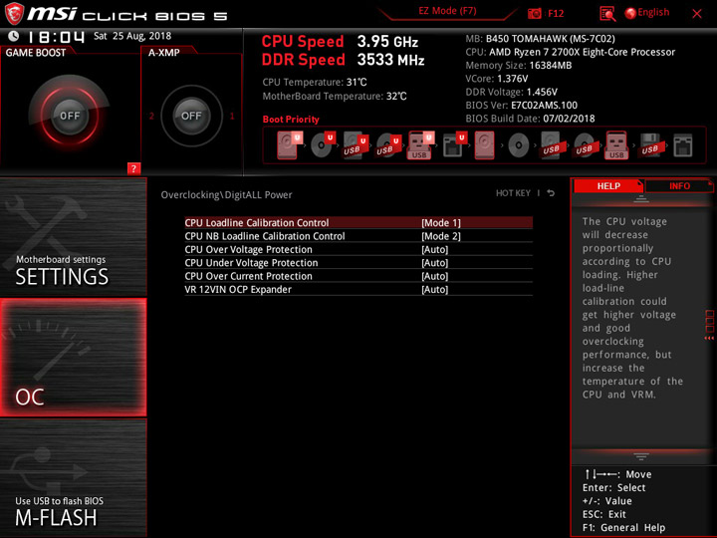Select the legacy CD/DVD boot icon without U badge
This screenshot has height=538, width=717.
click(519, 145)
